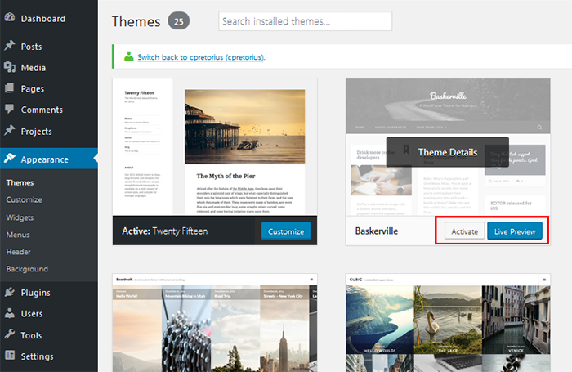This screenshot has height=372, width=572.
Task: Click the Posts pushpin icon
Action: pyautogui.click(x=10, y=46)
